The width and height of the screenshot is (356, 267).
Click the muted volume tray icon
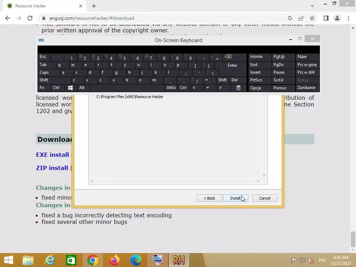click(x=311, y=260)
